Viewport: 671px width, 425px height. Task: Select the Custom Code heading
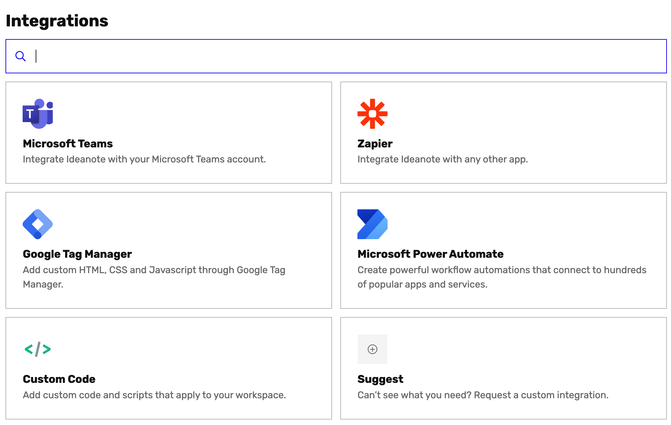[x=59, y=379]
